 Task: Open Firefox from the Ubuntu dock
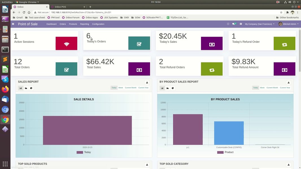pos(5,89)
